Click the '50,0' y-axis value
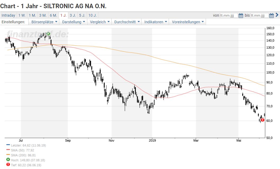 (269, 138)
